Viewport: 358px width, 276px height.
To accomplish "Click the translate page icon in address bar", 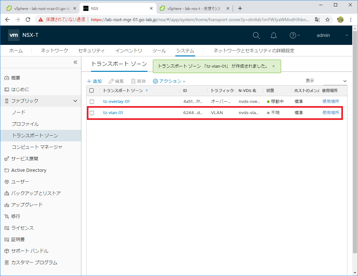I will pyautogui.click(x=317, y=20).
